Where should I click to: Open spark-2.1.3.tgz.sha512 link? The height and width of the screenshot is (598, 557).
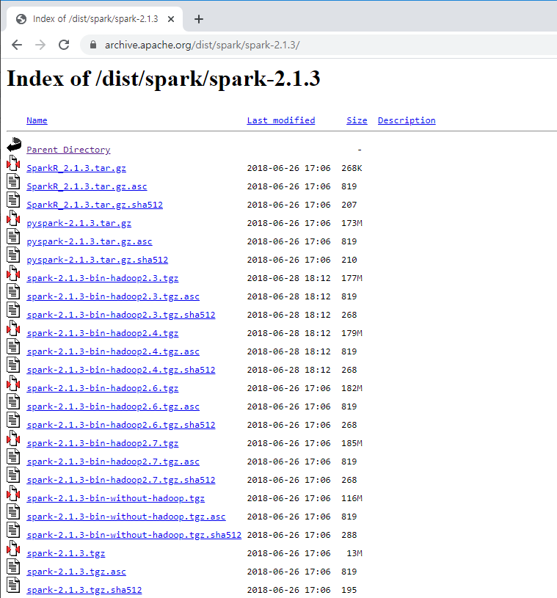click(84, 590)
